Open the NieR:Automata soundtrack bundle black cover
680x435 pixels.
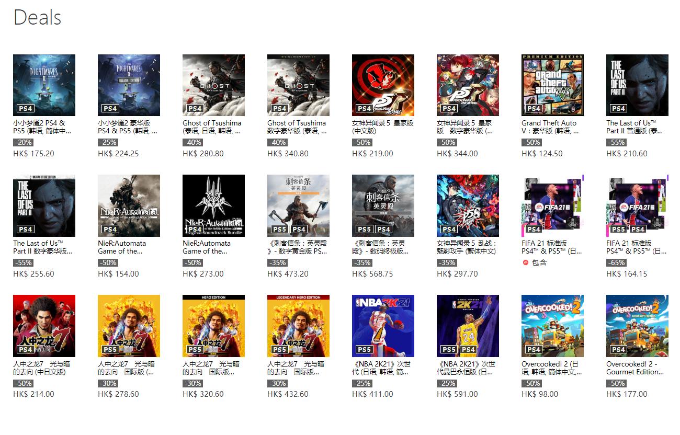[213, 205]
